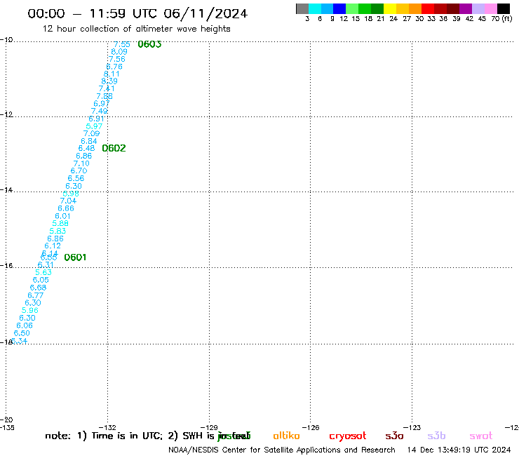Screen dimensions: 519x456
Task: Click the gray swatch in the color scale
Action: pyautogui.click(x=302, y=8)
